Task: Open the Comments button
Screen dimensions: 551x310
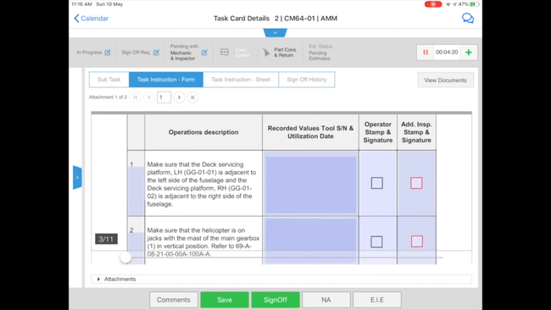Action: pyautogui.click(x=174, y=300)
